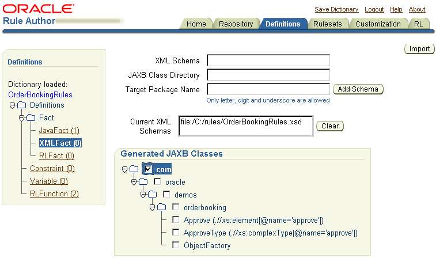
Task: Open the Repository tab
Action: [x=236, y=24]
